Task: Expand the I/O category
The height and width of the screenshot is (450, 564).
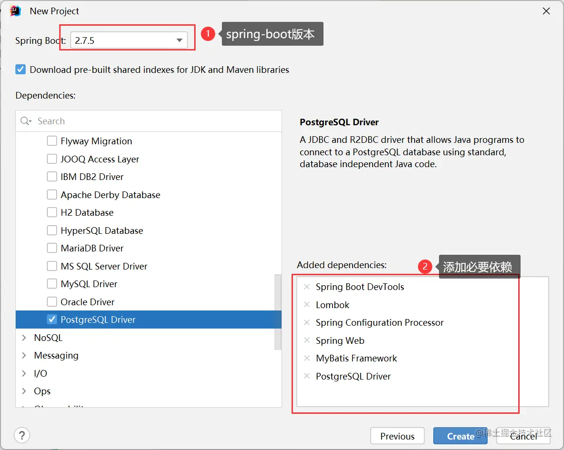Action: 24,373
